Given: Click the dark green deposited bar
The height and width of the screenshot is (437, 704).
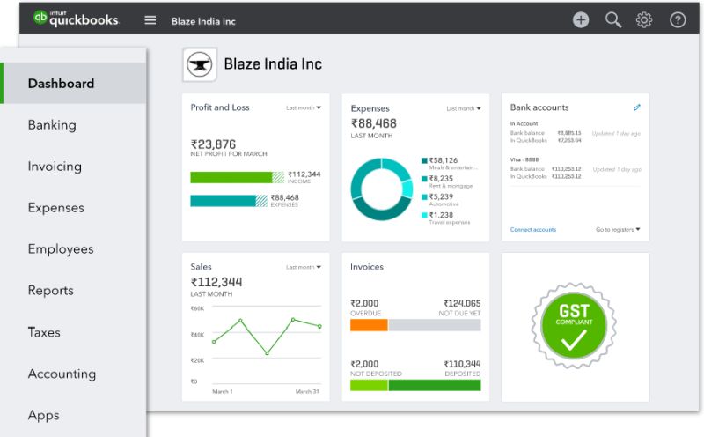Looking at the screenshot, I should 435,385.
